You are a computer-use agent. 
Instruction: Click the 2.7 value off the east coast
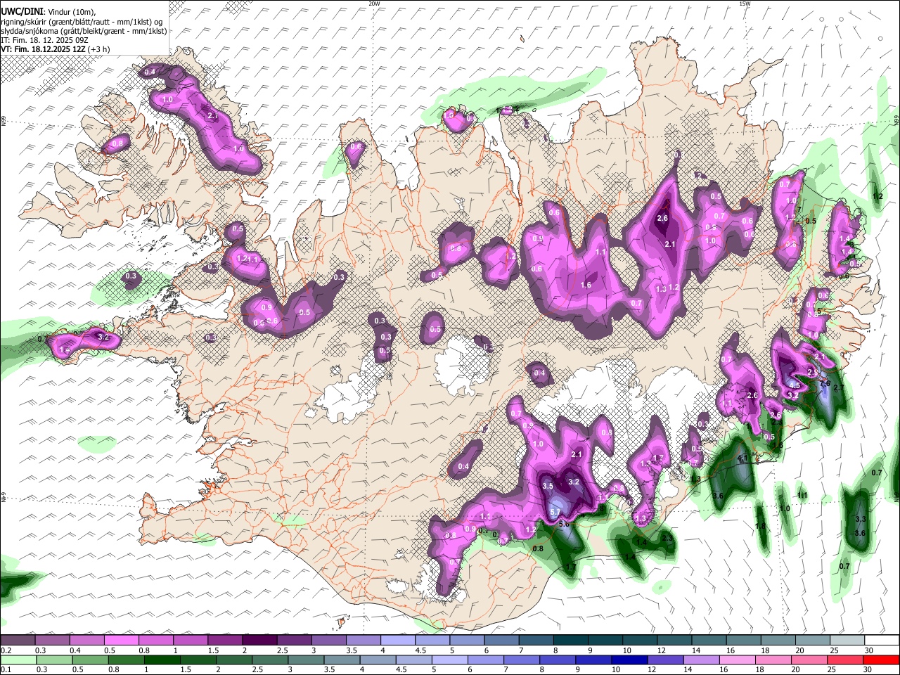coord(838,387)
